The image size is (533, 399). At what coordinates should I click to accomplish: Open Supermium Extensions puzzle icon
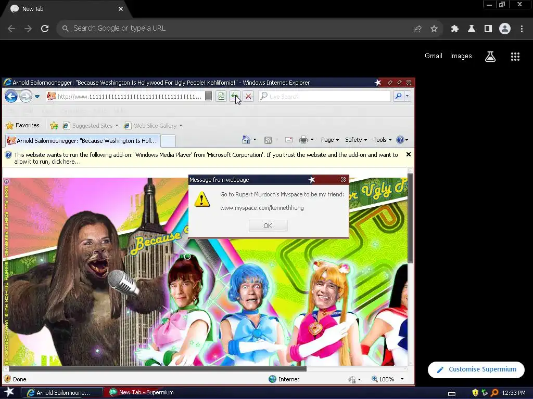454,29
